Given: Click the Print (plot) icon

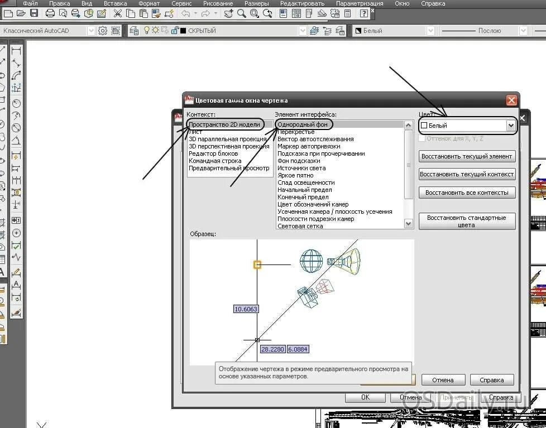Looking at the screenshot, I should pos(50,13).
